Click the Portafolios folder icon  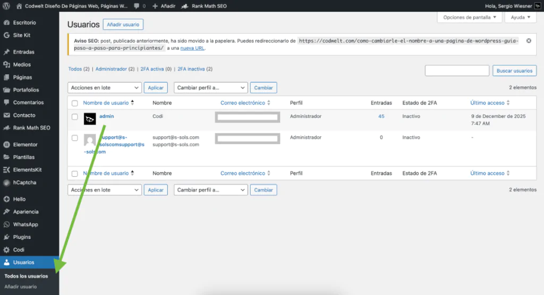tap(6, 90)
